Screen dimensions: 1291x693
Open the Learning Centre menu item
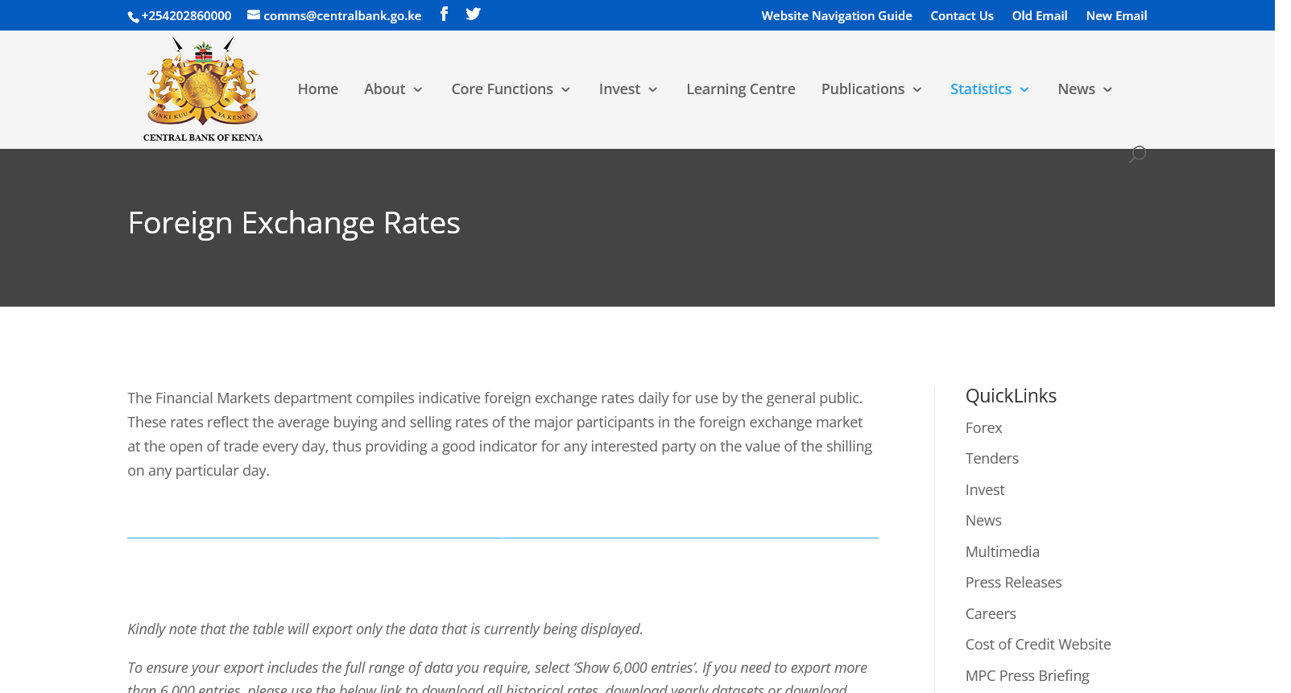(740, 89)
